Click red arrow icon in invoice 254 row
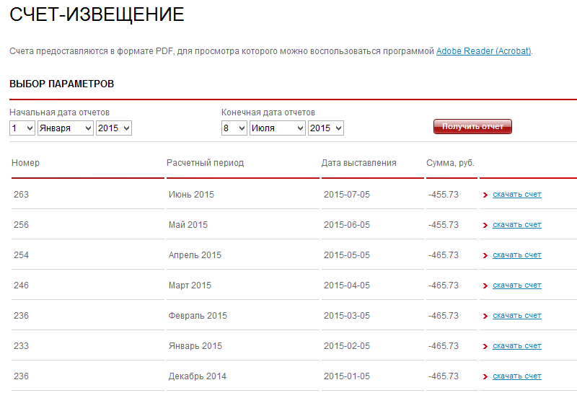 click(485, 256)
